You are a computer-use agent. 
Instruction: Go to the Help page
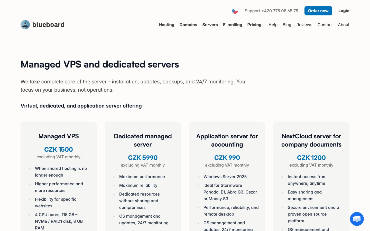coord(273,25)
